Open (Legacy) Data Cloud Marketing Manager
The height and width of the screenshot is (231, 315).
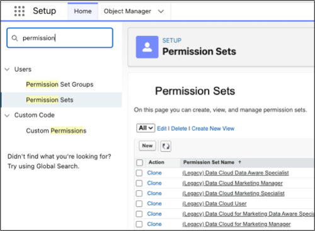[x=232, y=183]
